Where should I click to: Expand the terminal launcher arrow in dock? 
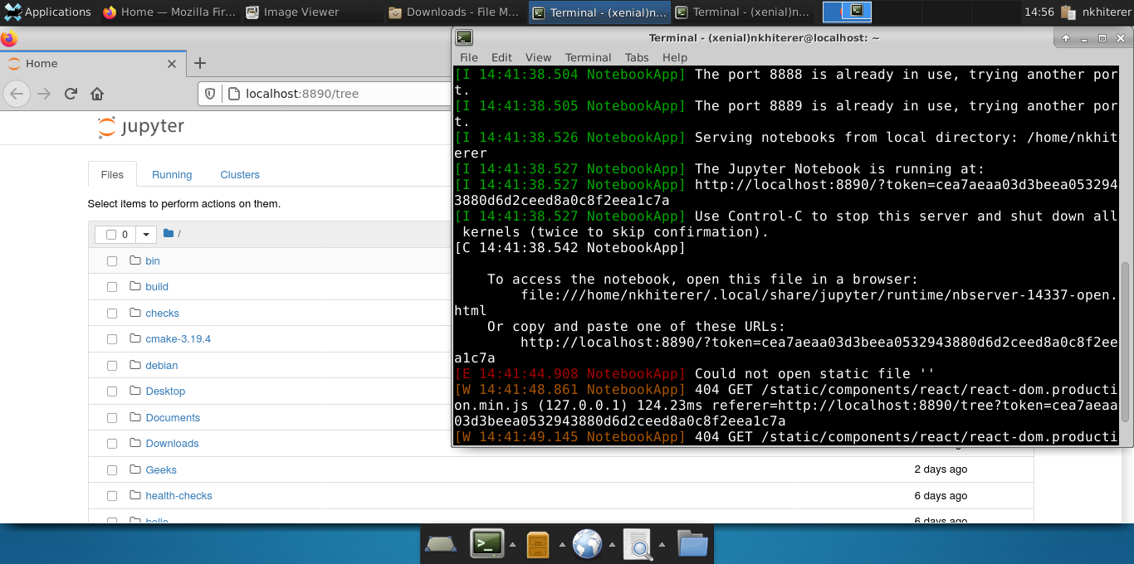click(x=512, y=545)
